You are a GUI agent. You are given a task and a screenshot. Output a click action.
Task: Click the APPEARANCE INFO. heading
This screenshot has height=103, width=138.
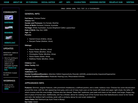point(34,83)
